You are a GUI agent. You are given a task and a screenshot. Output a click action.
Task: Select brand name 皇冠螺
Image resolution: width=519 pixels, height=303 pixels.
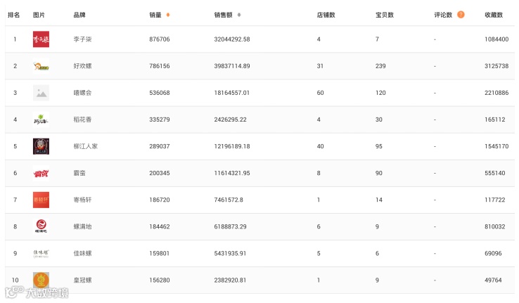(82, 281)
